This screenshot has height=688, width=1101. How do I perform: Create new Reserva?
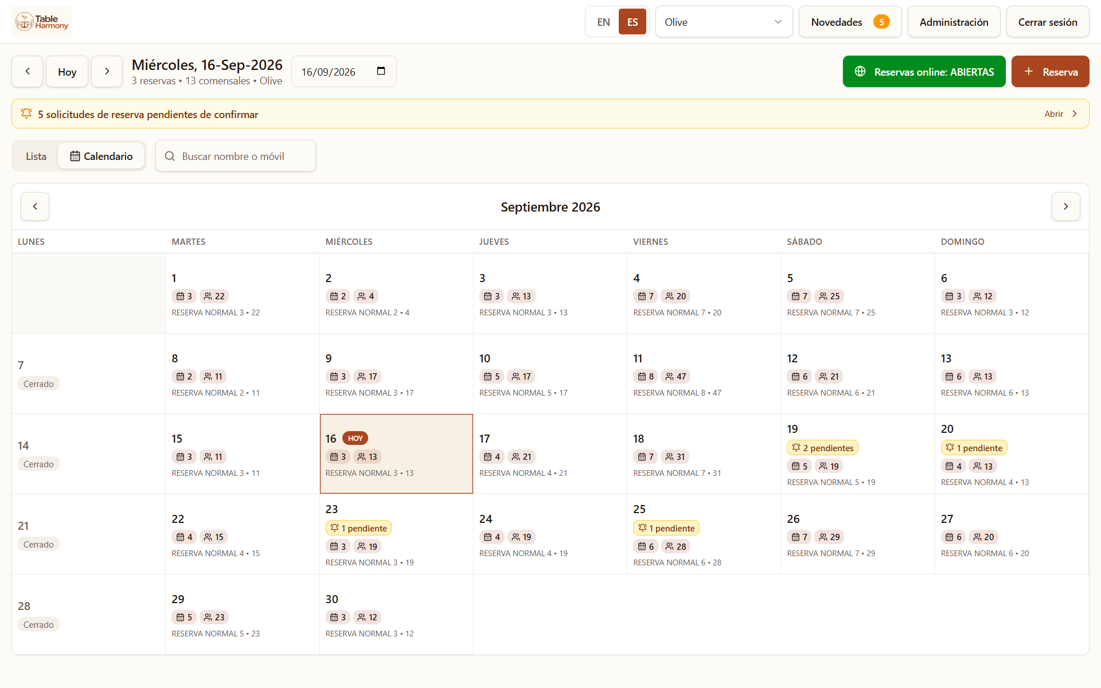point(1050,72)
